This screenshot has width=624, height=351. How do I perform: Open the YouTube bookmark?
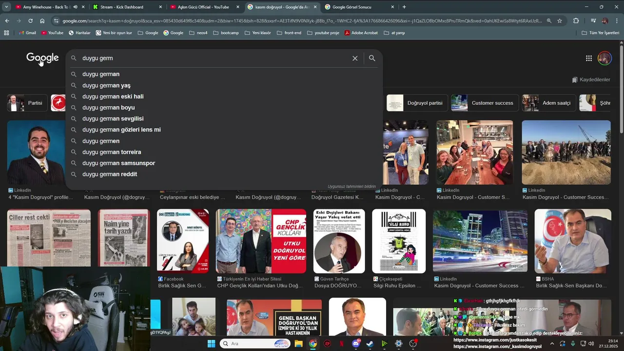(52, 33)
